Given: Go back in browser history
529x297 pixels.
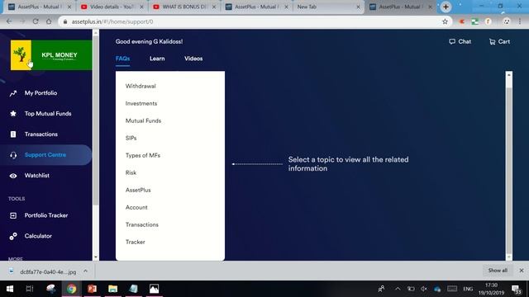Looking at the screenshot, I should (x=9, y=21).
